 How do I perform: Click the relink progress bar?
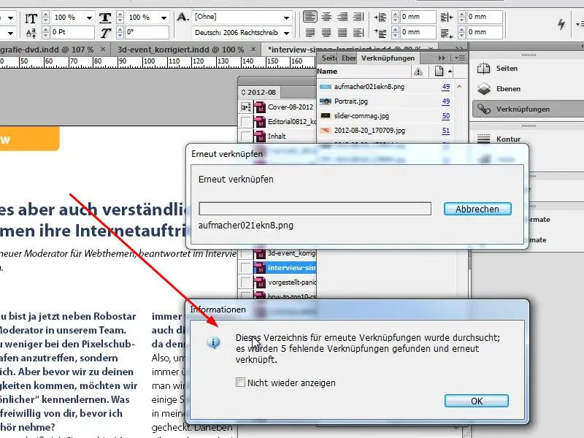tap(315, 209)
